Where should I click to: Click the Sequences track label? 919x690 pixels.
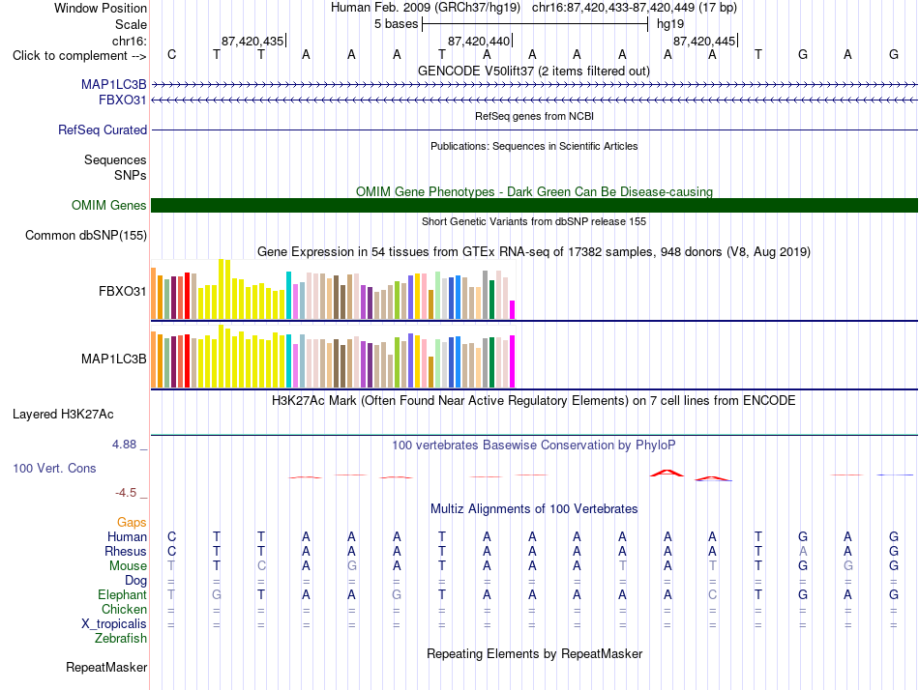coord(115,160)
